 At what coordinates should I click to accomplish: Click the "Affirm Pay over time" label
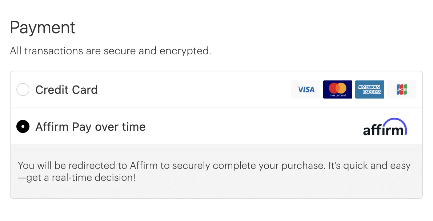tap(90, 127)
